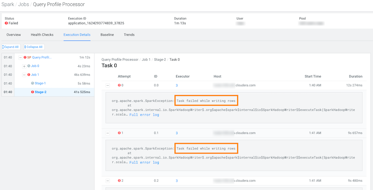Screen dimensions: 373x190
Task: Click Job 1 in the task breadcrumb
Action: click(146, 60)
